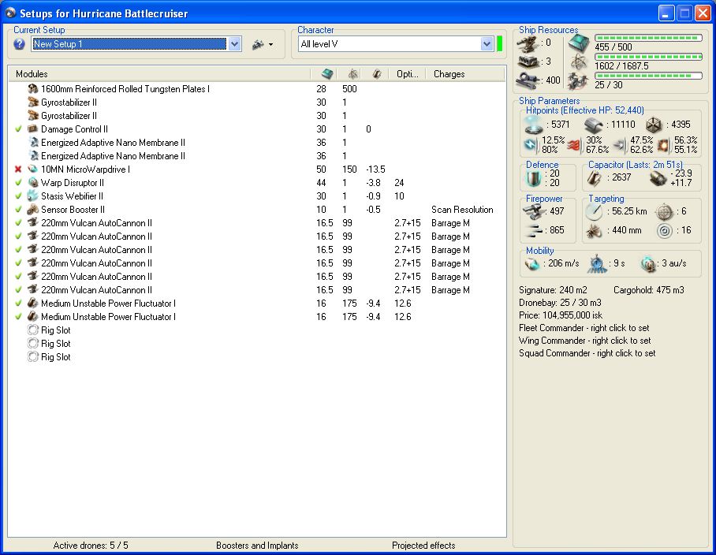Open Projected effects
Screen dimensions: 716x555
click(x=423, y=546)
